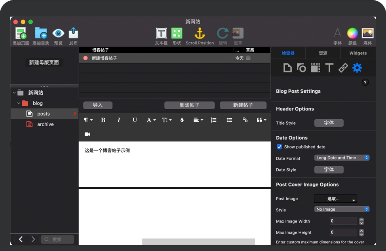Switch to the 资源 tab
Image resolution: width=386 pixels, height=251 pixels.
click(323, 53)
